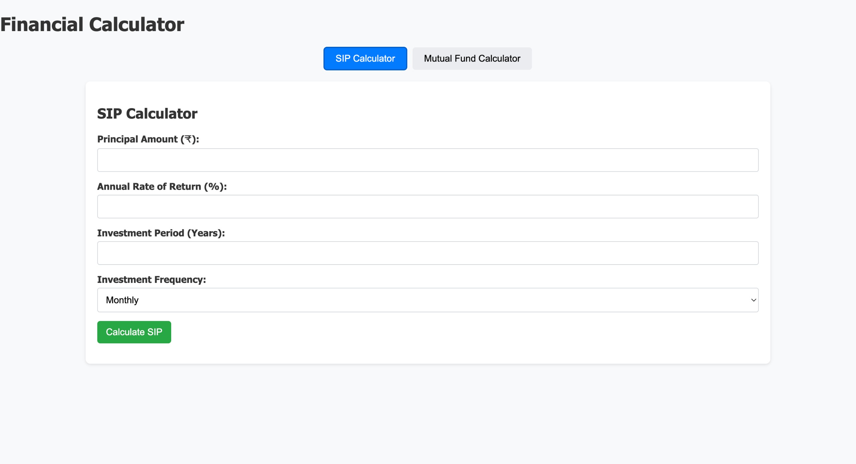Select the Investment Period input box
Viewport: 856px width, 464px height.
click(x=427, y=253)
